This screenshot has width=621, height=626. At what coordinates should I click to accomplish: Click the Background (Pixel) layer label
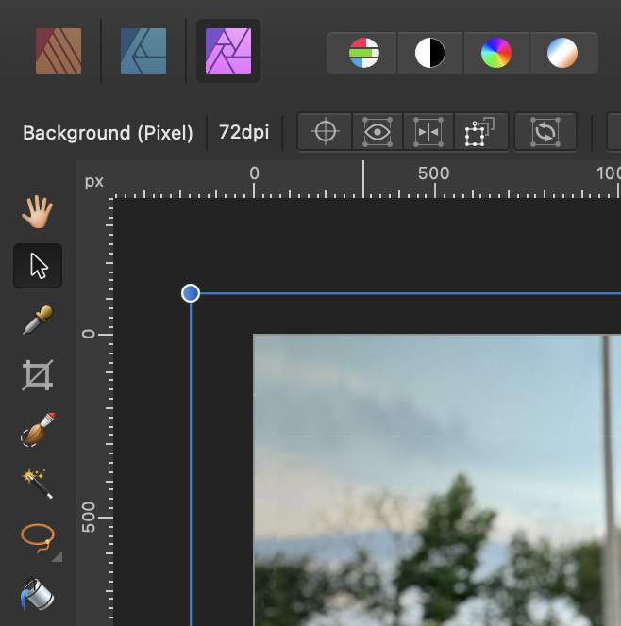tap(108, 133)
